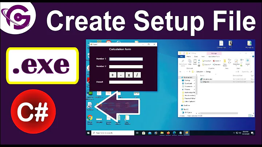Click the Explorer search box
This screenshot has width=262, height=147.
(247, 72)
